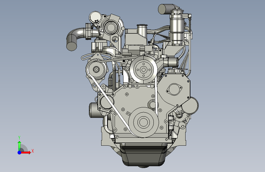The height and width of the screenshot is (172, 265).
Task: Click the "Y" axis label
Action: point(19,138)
